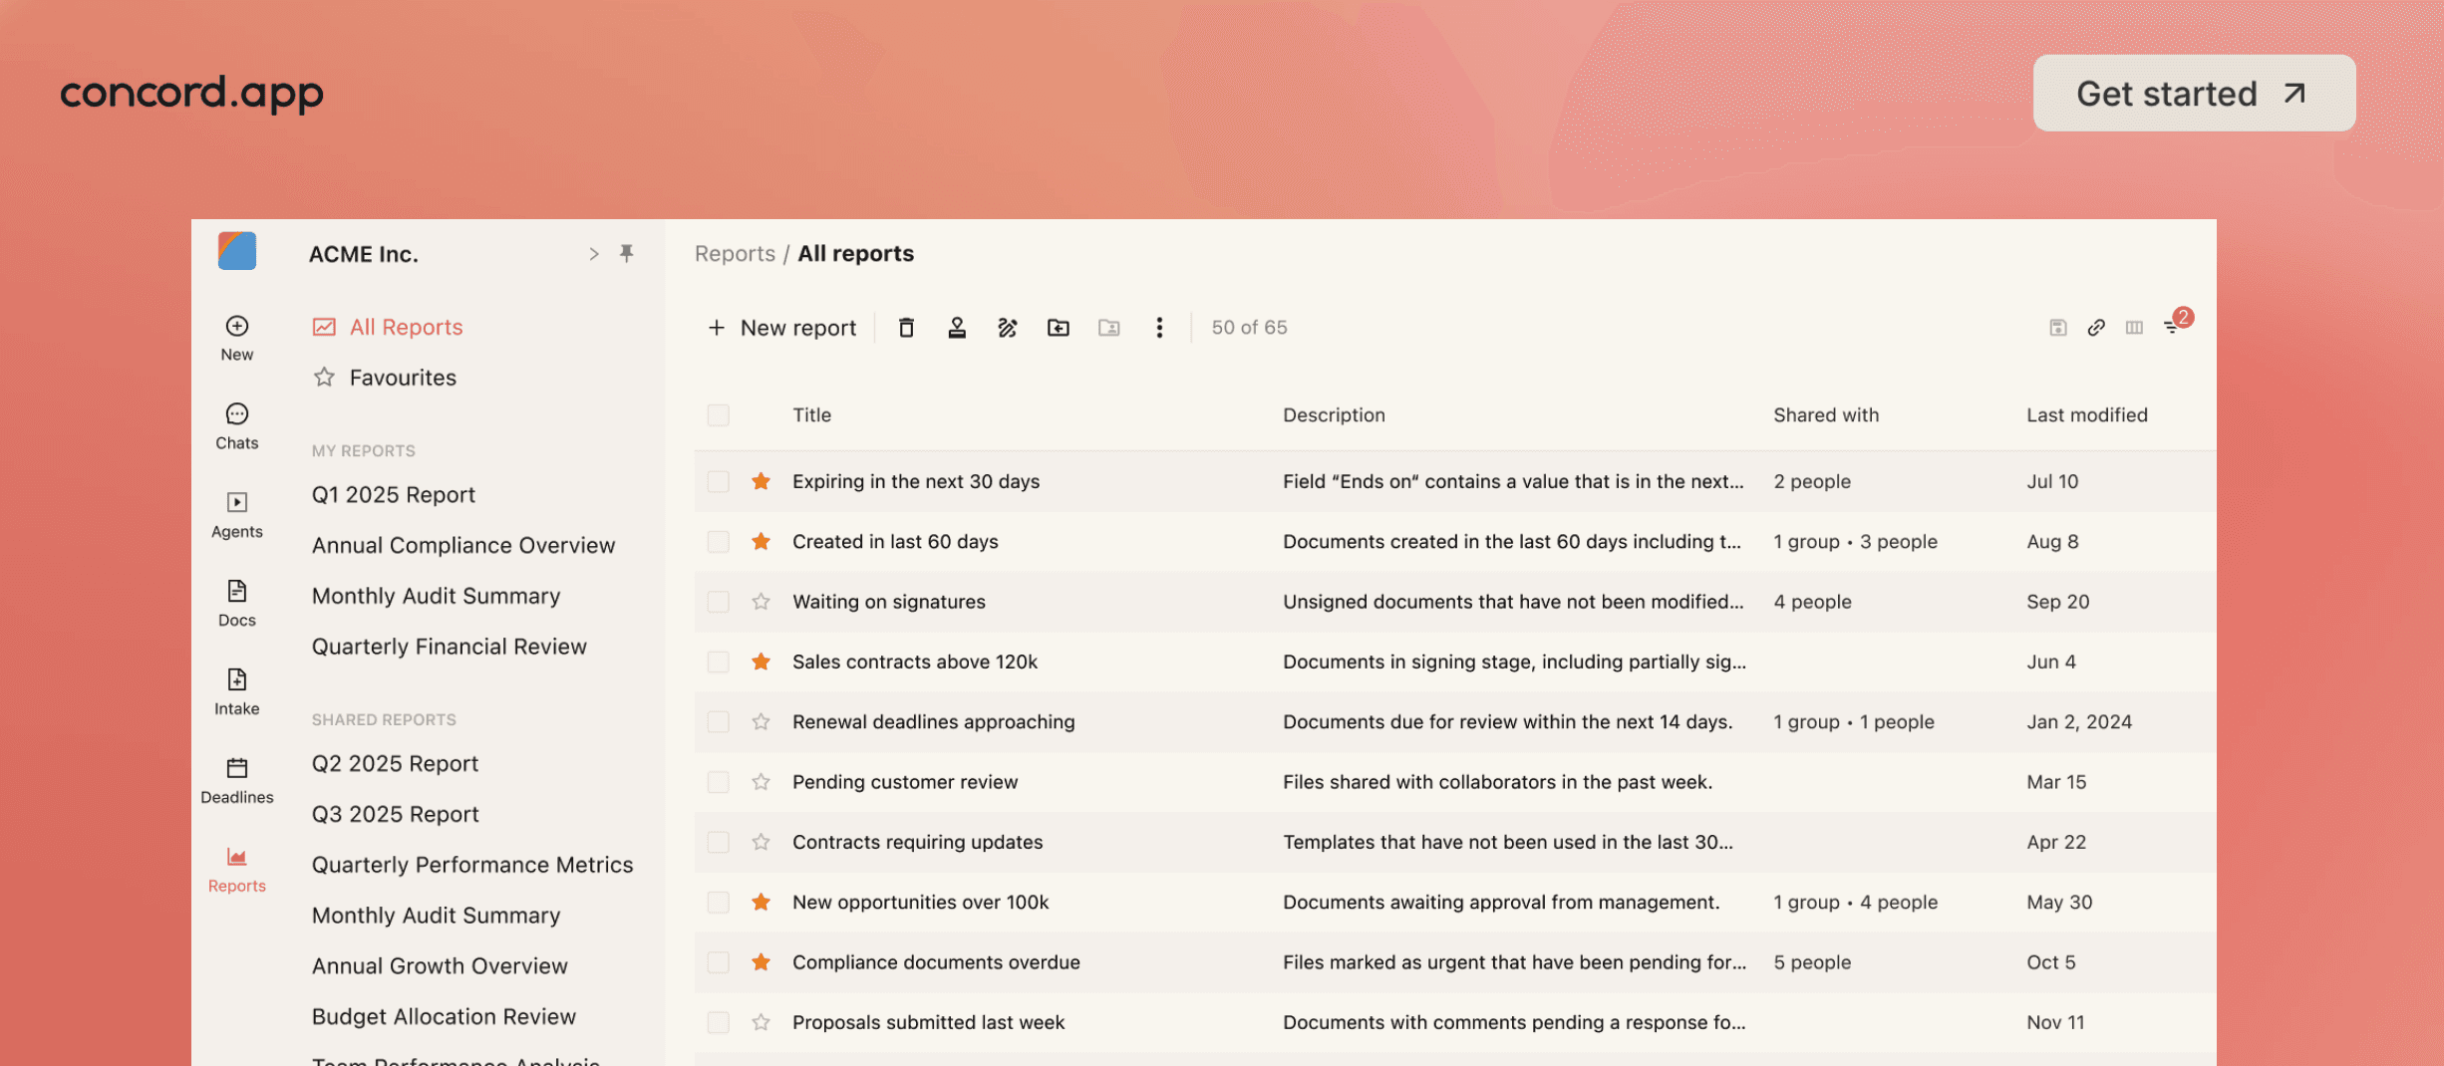Copy the report link using the link icon

(2096, 327)
